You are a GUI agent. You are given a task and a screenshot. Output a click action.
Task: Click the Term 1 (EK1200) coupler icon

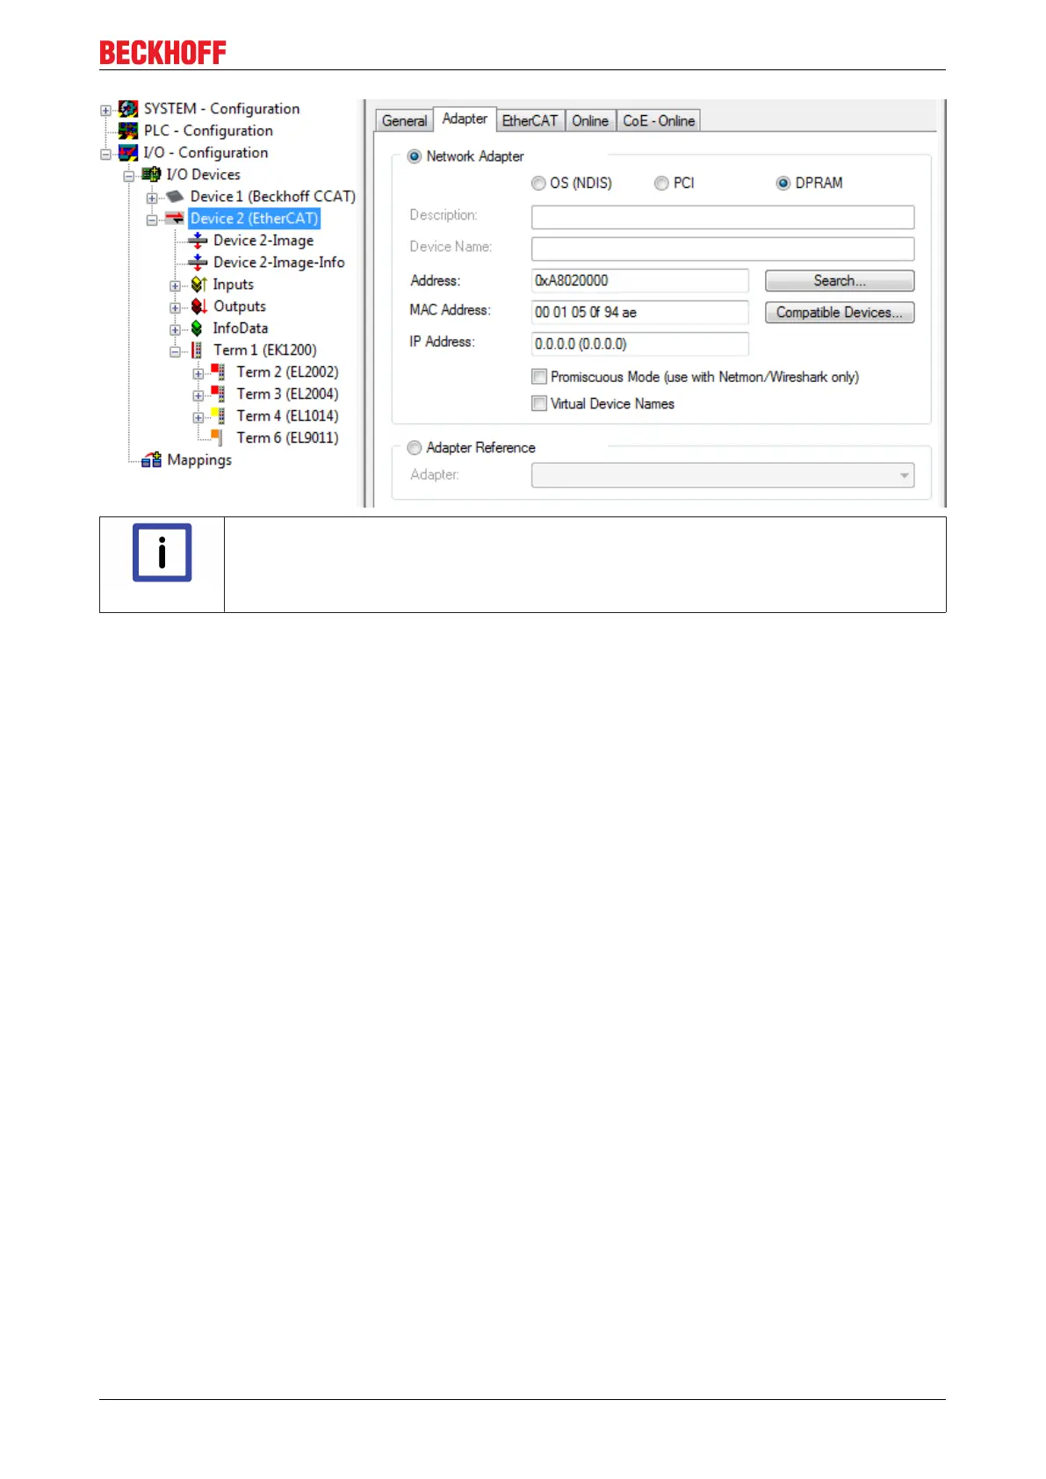pos(198,350)
